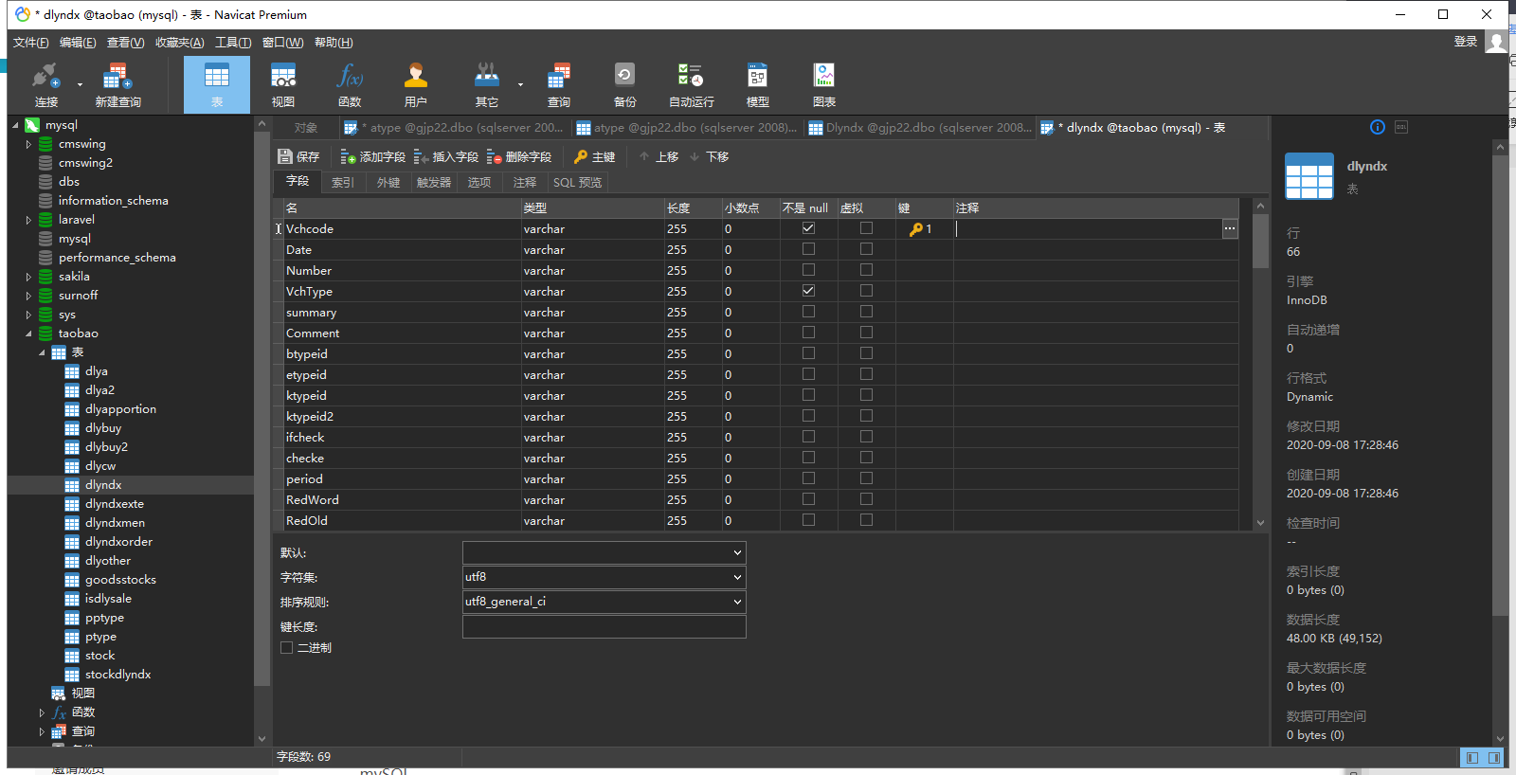Check Virtual for Vchcode field
Image resolution: width=1516 pixels, height=775 pixels.
tap(866, 228)
